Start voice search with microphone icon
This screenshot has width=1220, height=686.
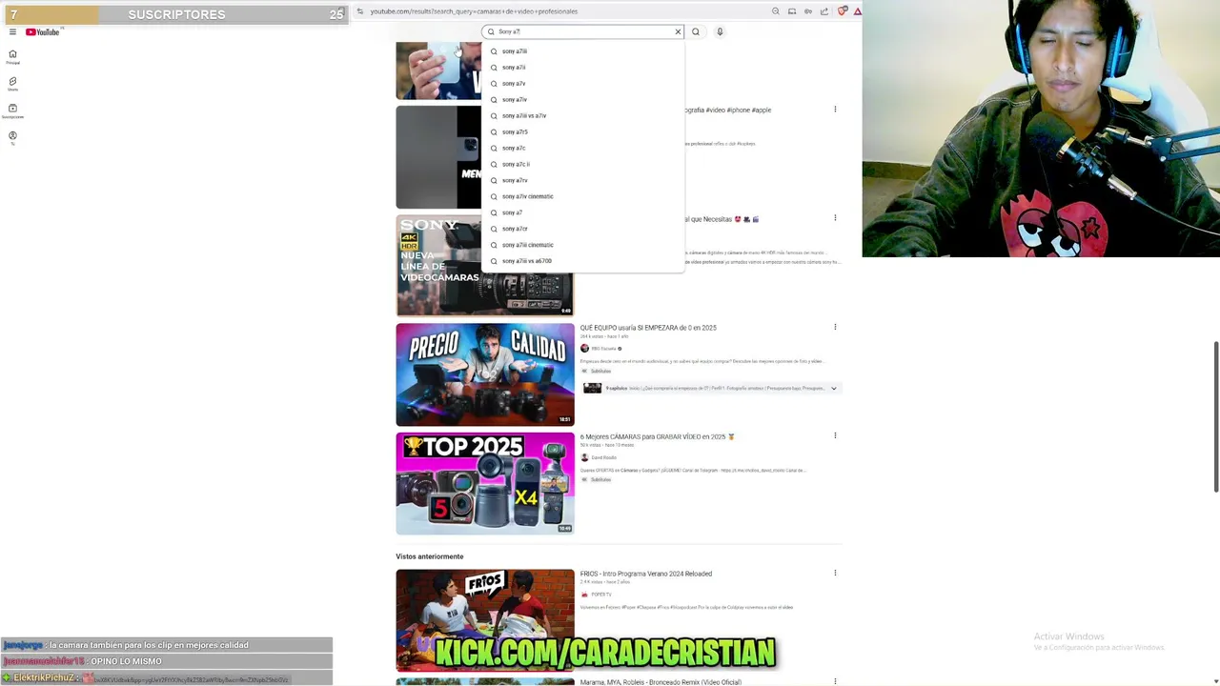[x=720, y=31]
